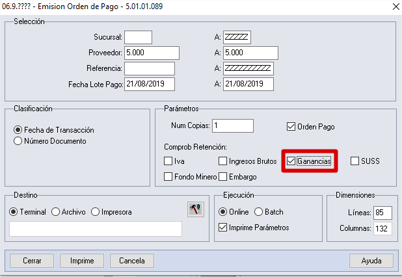
Task: Focus the Destino path text field
Action: click(x=96, y=229)
